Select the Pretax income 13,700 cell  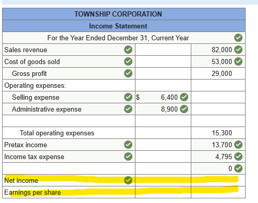click(x=218, y=145)
